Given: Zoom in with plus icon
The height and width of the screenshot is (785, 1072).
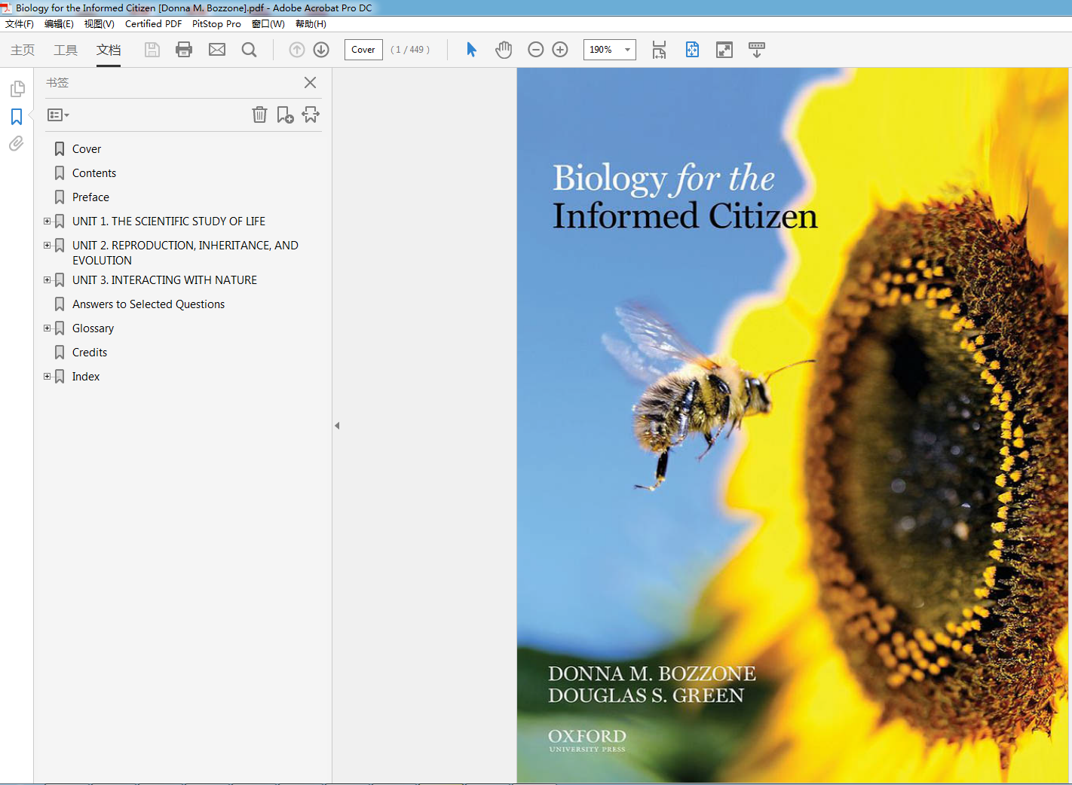Looking at the screenshot, I should 560,50.
